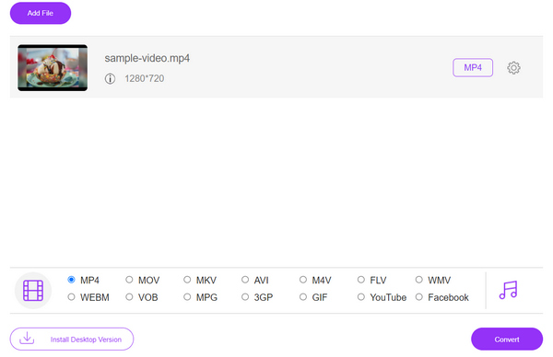Select the video formats film icon
This screenshot has height=357, width=553.
(x=33, y=291)
